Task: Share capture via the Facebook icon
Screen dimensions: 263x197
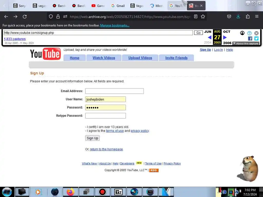Action: point(250,38)
